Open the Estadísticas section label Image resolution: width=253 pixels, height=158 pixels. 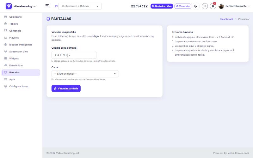coord(16,65)
